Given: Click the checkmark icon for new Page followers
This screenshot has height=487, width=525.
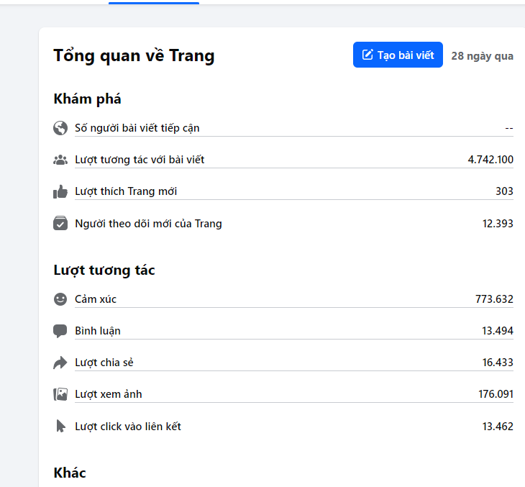Looking at the screenshot, I should tap(60, 224).
